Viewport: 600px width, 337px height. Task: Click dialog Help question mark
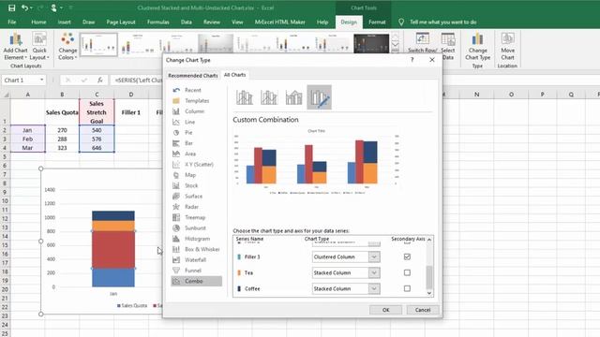coord(412,60)
